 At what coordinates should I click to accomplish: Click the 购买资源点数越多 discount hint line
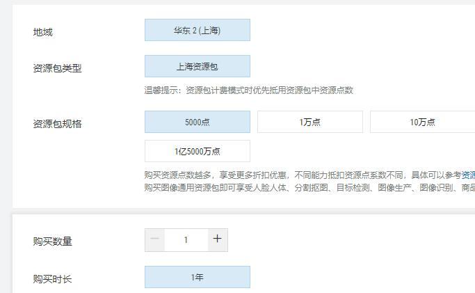click(x=309, y=175)
